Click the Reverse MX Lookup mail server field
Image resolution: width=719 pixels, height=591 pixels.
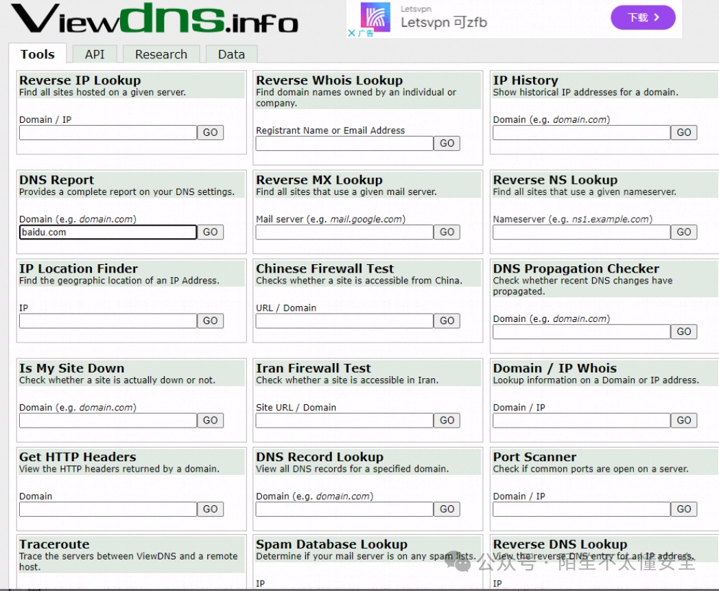click(x=343, y=232)
